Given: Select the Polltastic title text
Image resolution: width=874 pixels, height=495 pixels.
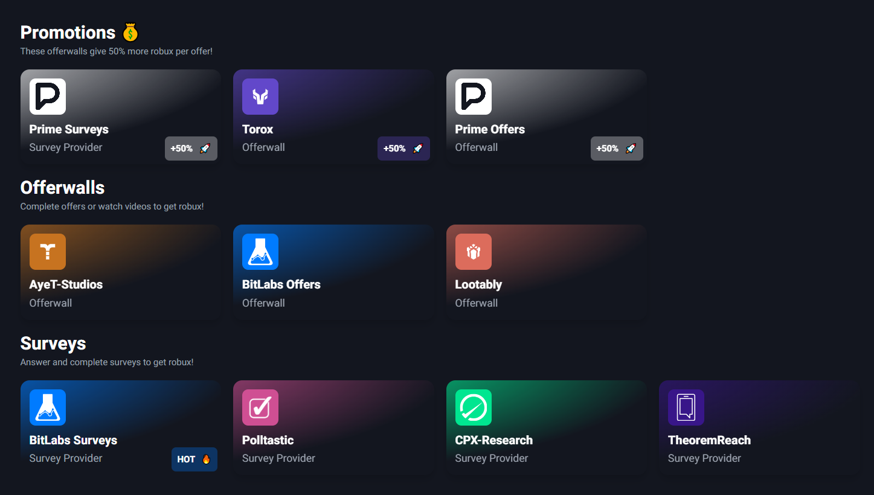Looking at the screenshot, I should pyautogui.click(x=268, y=440).
